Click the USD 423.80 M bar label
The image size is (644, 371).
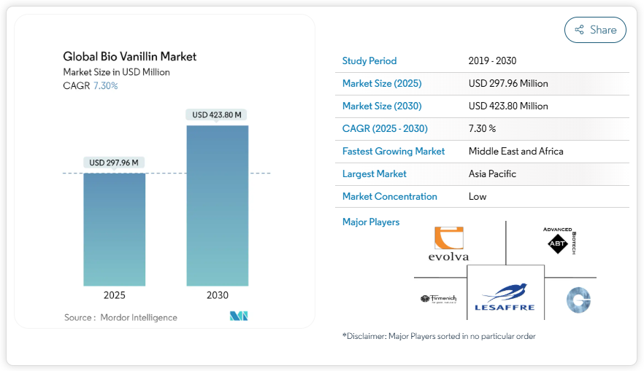(x=217, y=114)
